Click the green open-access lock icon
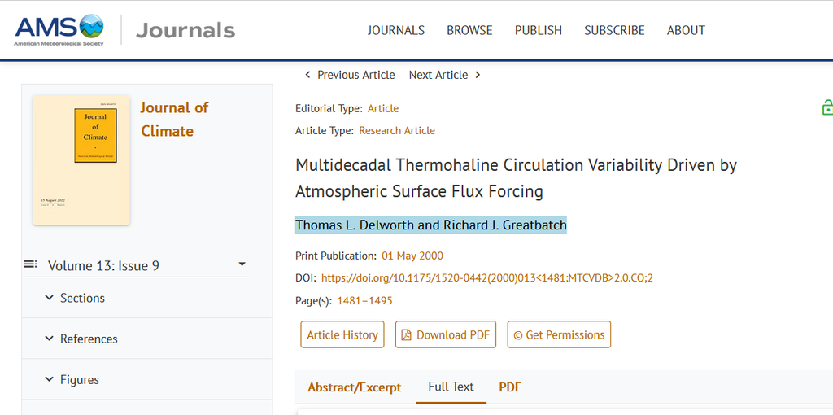 click(826, 107)
